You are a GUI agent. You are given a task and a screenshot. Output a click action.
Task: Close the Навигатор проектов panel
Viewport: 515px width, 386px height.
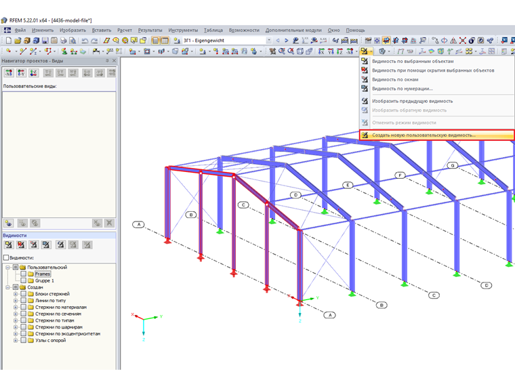click(x=114, y=61)
